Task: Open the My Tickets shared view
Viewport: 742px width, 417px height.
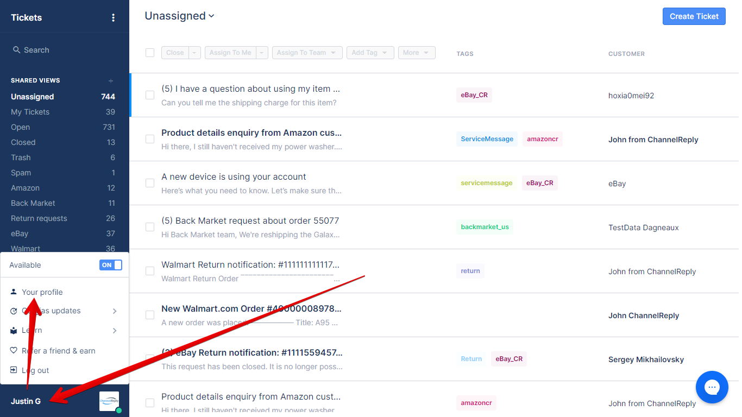Action: (63, 112)
